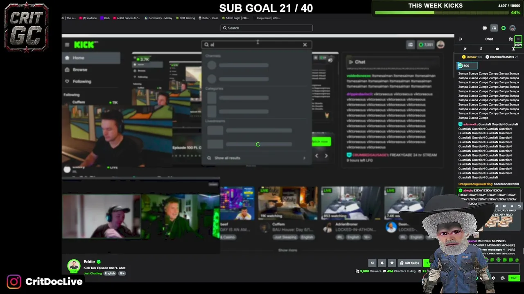Click the Chat title in right panel
This screenshot has width=524, height=294.
[489, 39]
